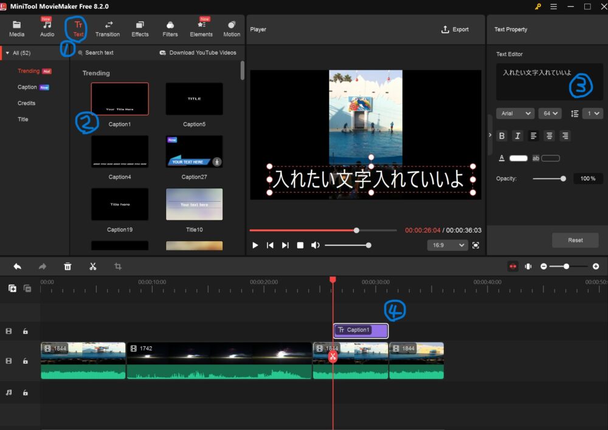Open the Arial font dropdown

(x=515, y=114)
